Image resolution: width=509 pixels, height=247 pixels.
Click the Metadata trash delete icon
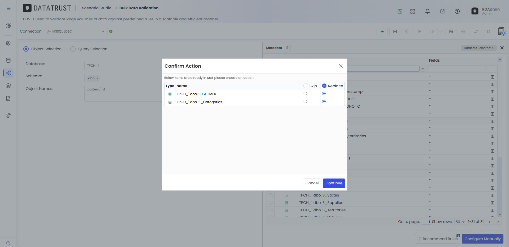pos(287,48)
